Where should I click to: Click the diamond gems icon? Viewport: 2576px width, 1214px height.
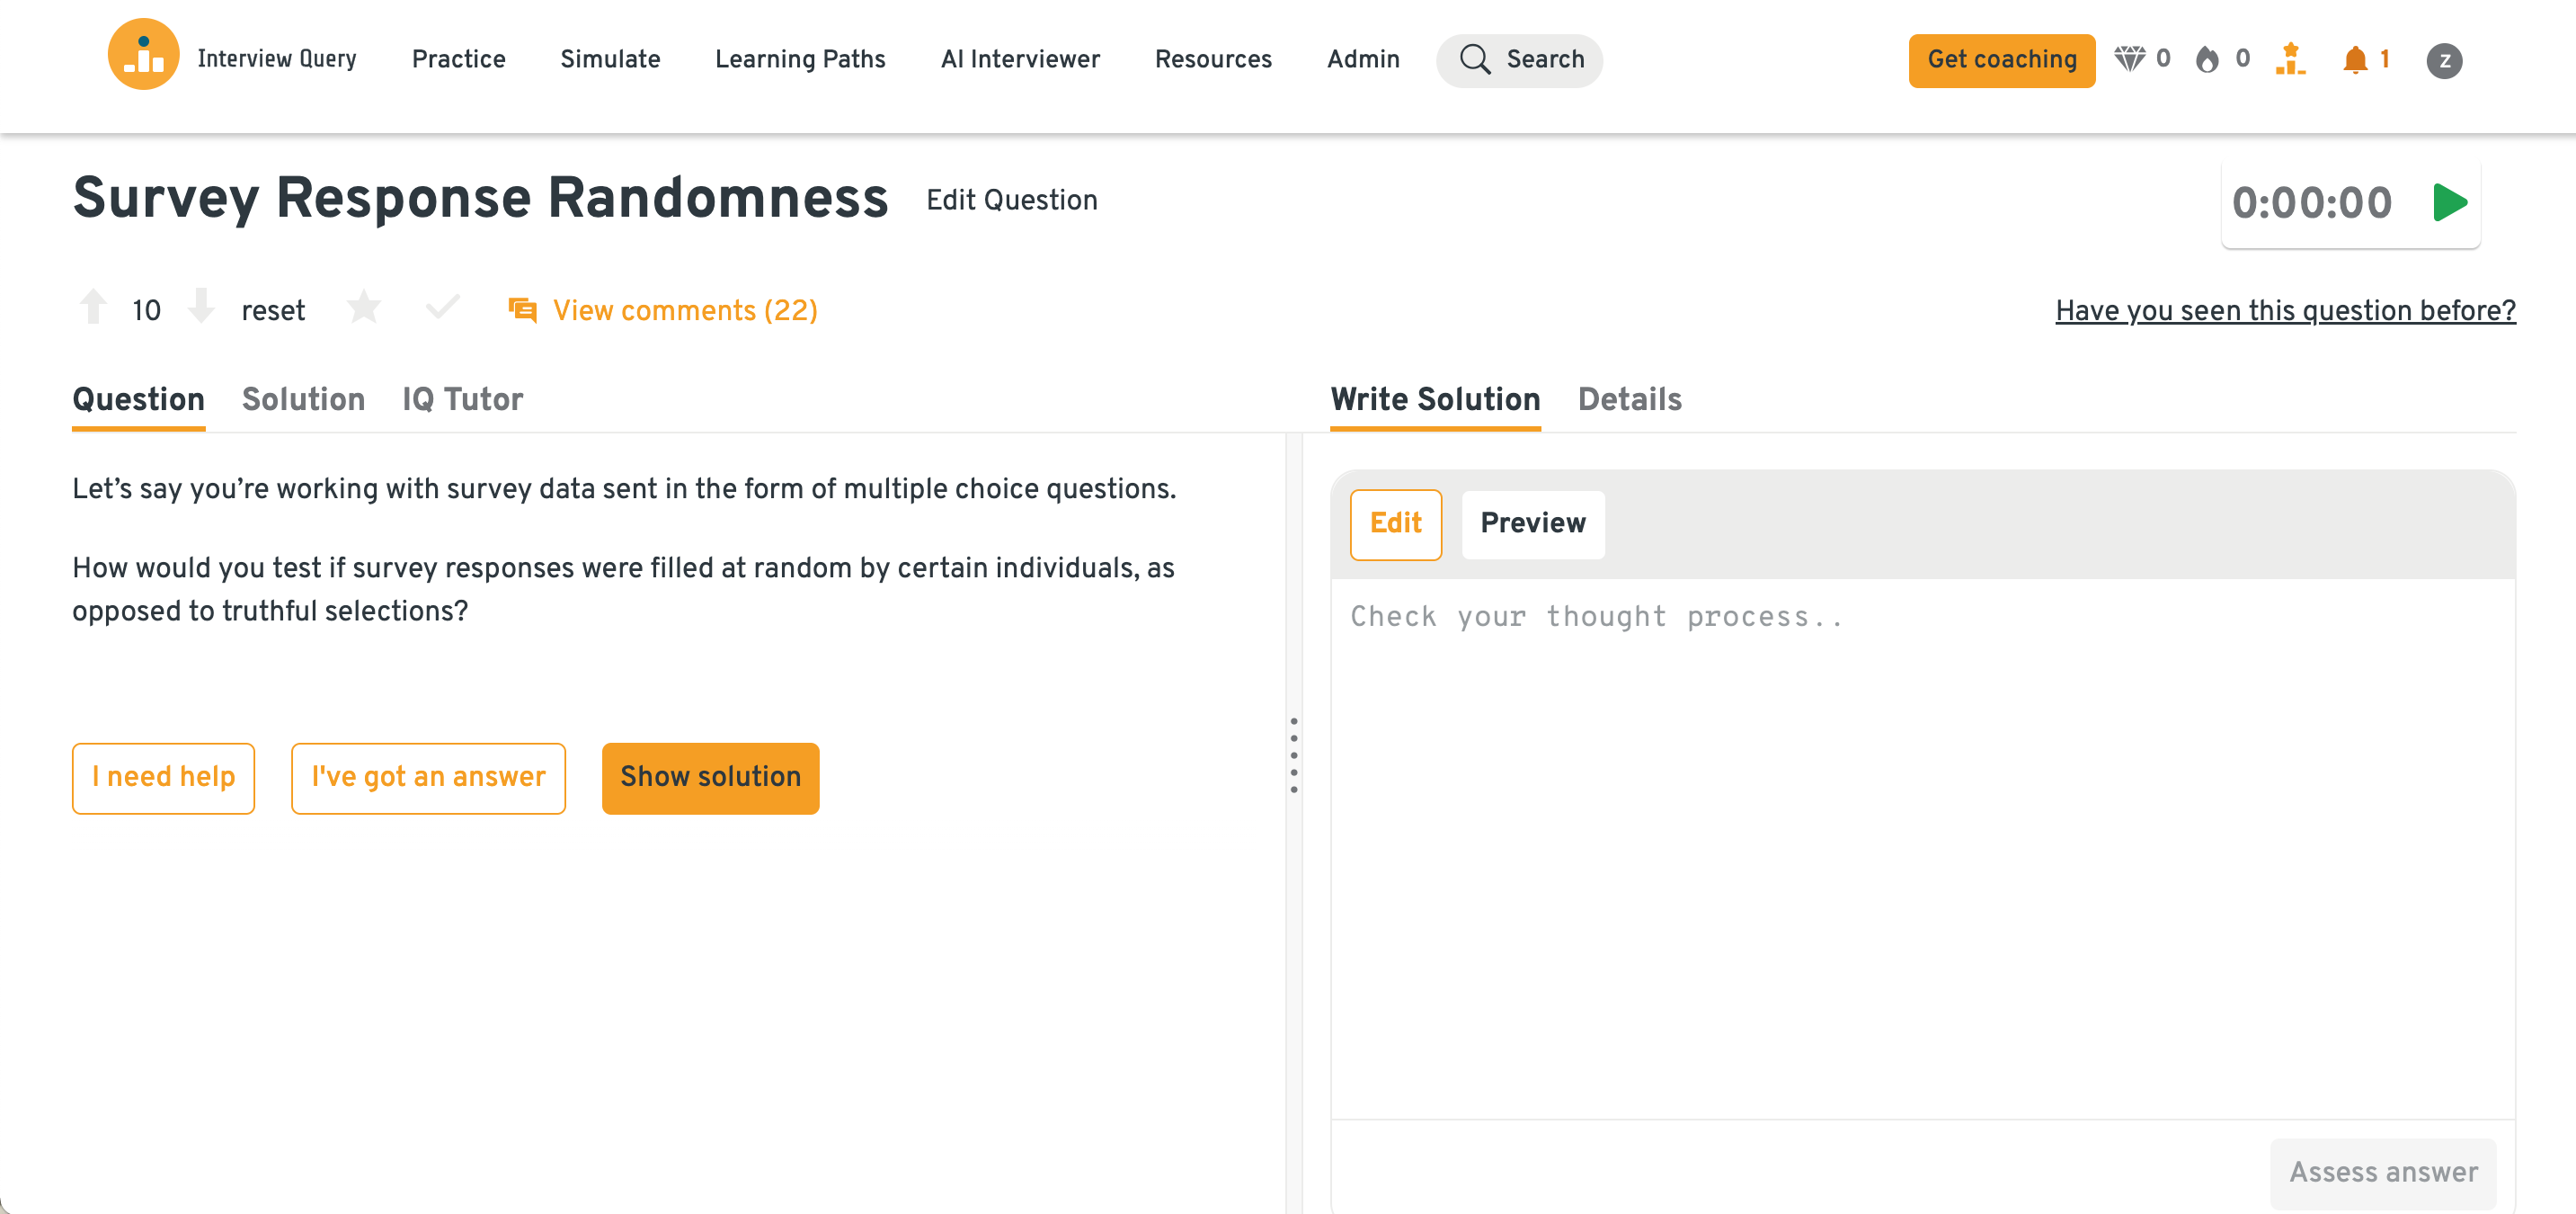(x=2129, y=59)
